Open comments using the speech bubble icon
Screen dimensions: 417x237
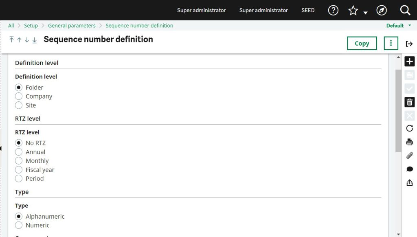click(409, 169)
